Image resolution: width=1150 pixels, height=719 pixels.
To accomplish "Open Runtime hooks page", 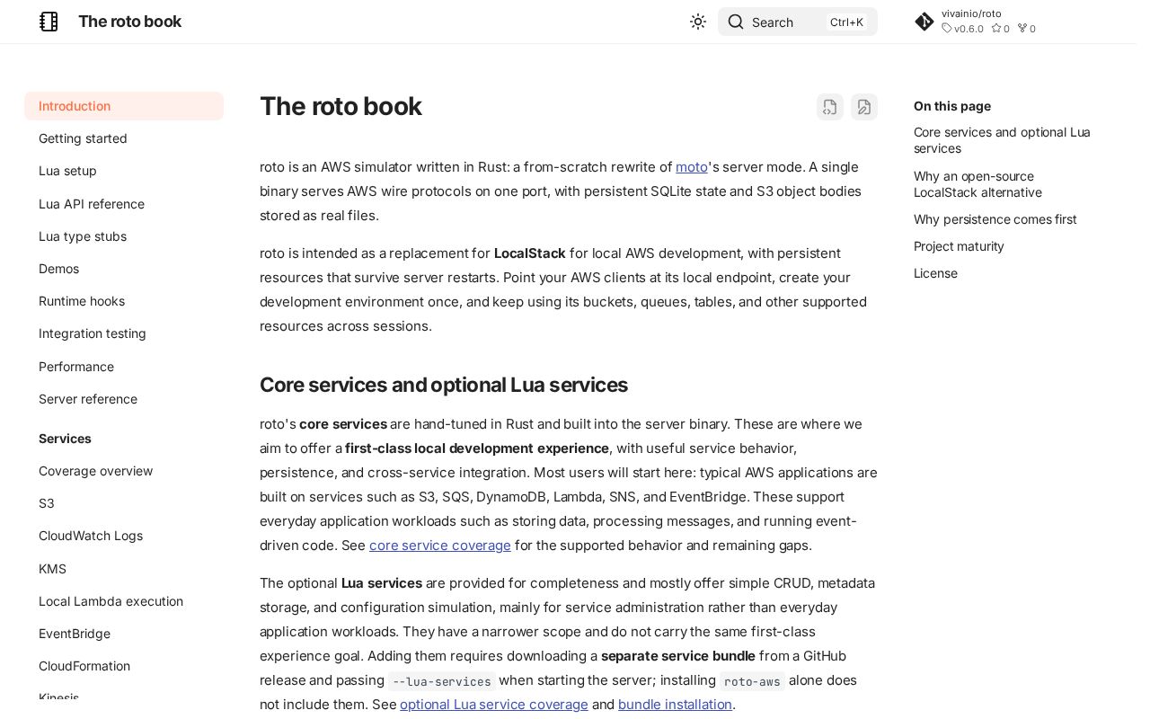I will pyautogui.click(x=82, y=301).
